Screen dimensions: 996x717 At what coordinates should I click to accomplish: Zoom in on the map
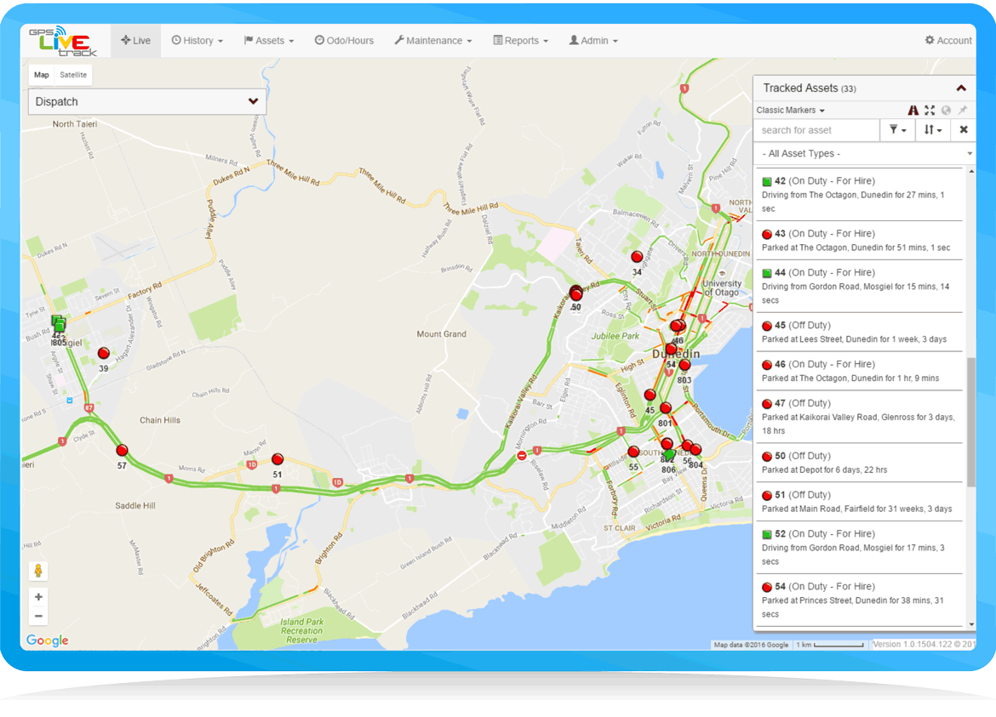coord(38,597)
